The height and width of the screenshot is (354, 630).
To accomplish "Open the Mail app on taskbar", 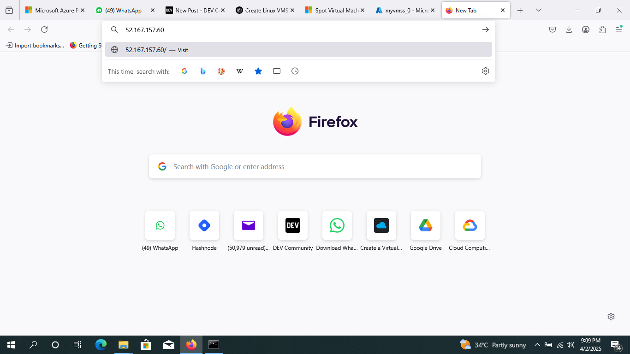I will (168, 345).
